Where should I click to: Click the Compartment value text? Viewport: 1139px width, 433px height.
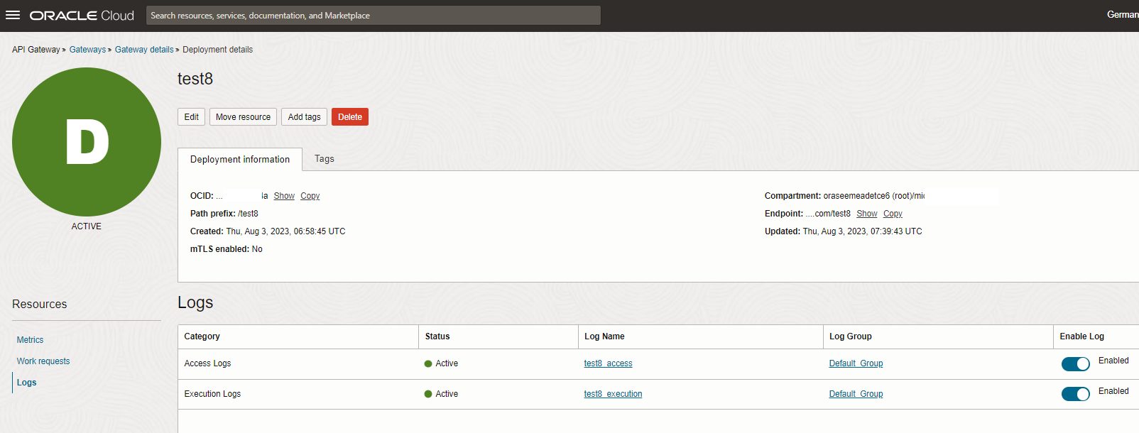click(873, 196)
